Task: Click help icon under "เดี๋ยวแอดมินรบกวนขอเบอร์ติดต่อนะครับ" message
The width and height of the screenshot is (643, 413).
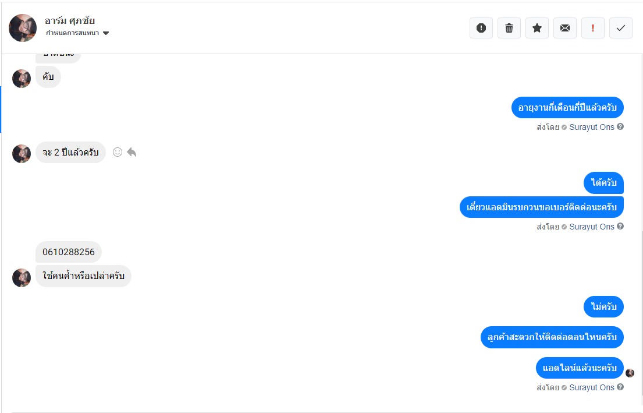Action: (x=620, y=226)
